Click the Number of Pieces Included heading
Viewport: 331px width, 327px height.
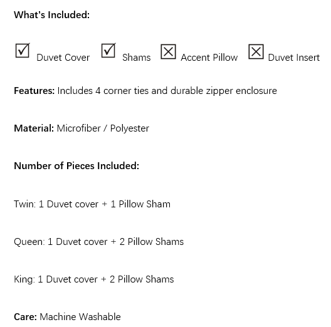click(76, 166)
